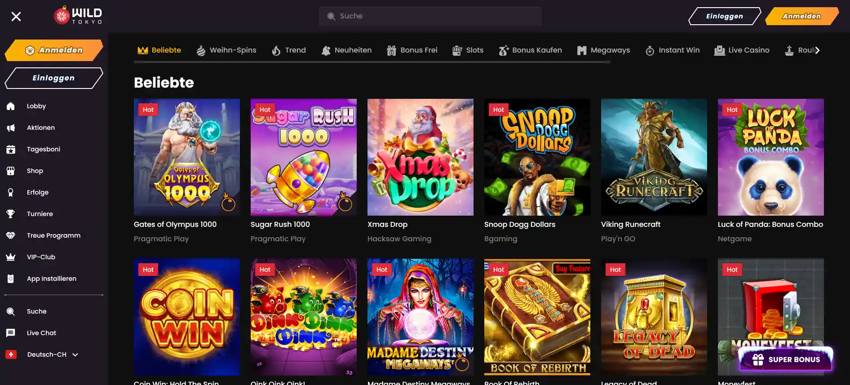The width and height of the screenshot is (850, 385).
Task: Click the Aktionen megaphone icon
Action: [11, 128]
